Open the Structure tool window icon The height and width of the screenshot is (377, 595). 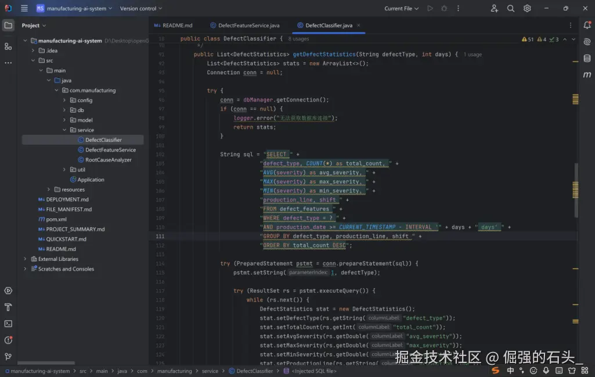tap(8, 46)
